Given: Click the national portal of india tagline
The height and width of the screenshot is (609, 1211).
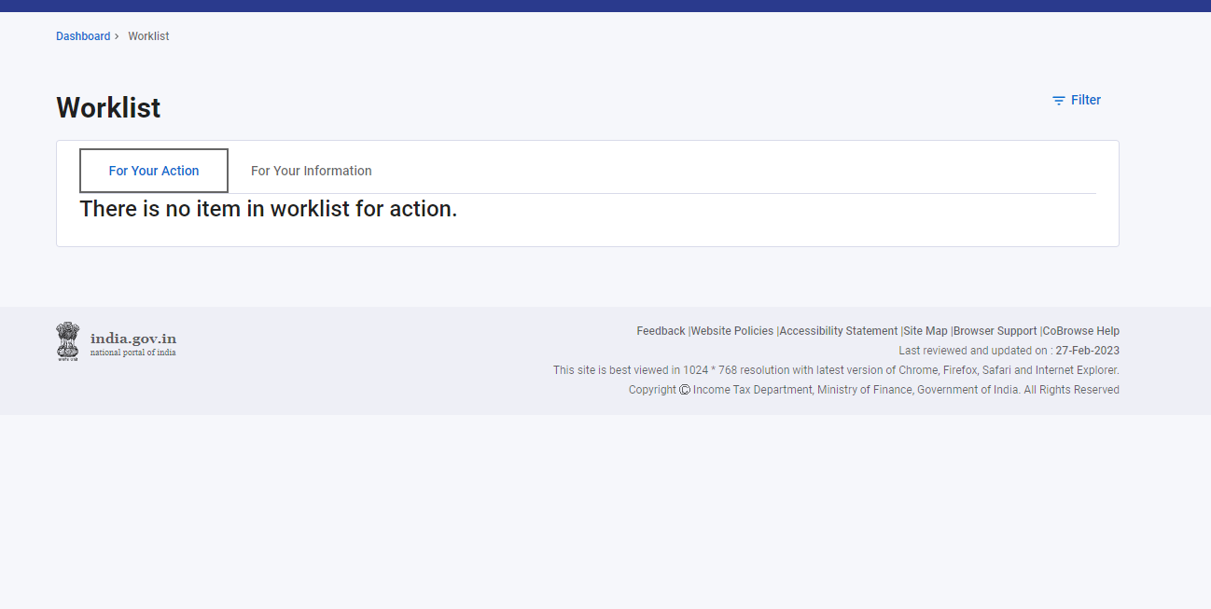Looking at the screenshot, I should coord(132,353).
